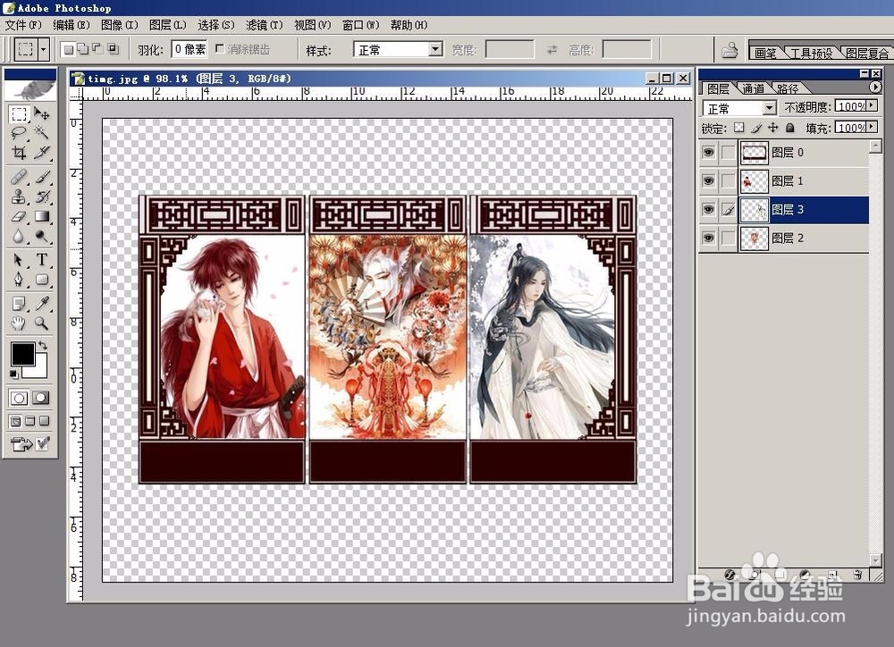This screenshot has width=894, height=647.
Task: Select add-to-selection mode button
Action: pos(82,49)
